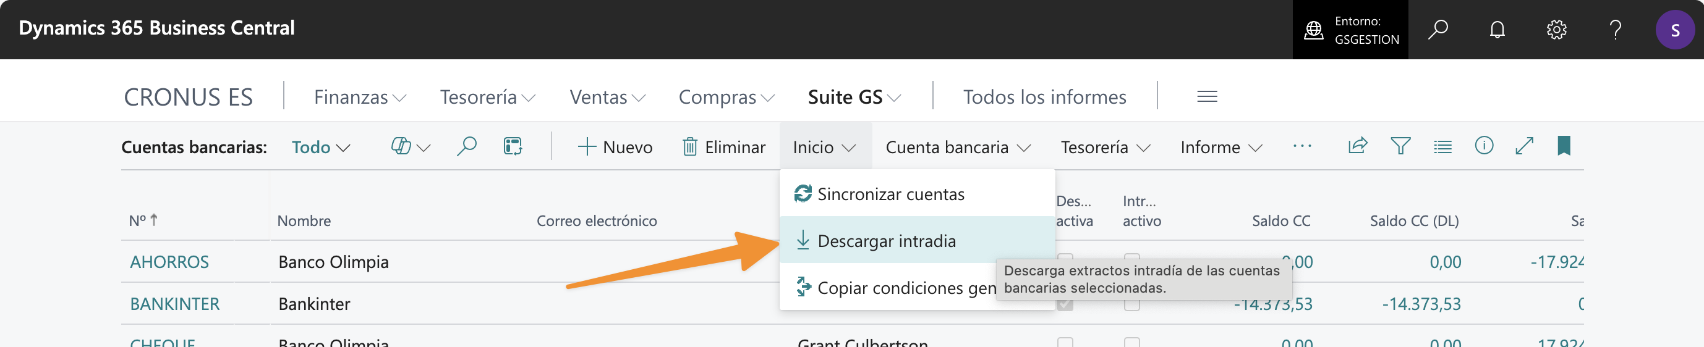Select Descargar intradia menu entry
This screenshot has width=1704, height=347.
pyautogui.click(x=917, y=241)
